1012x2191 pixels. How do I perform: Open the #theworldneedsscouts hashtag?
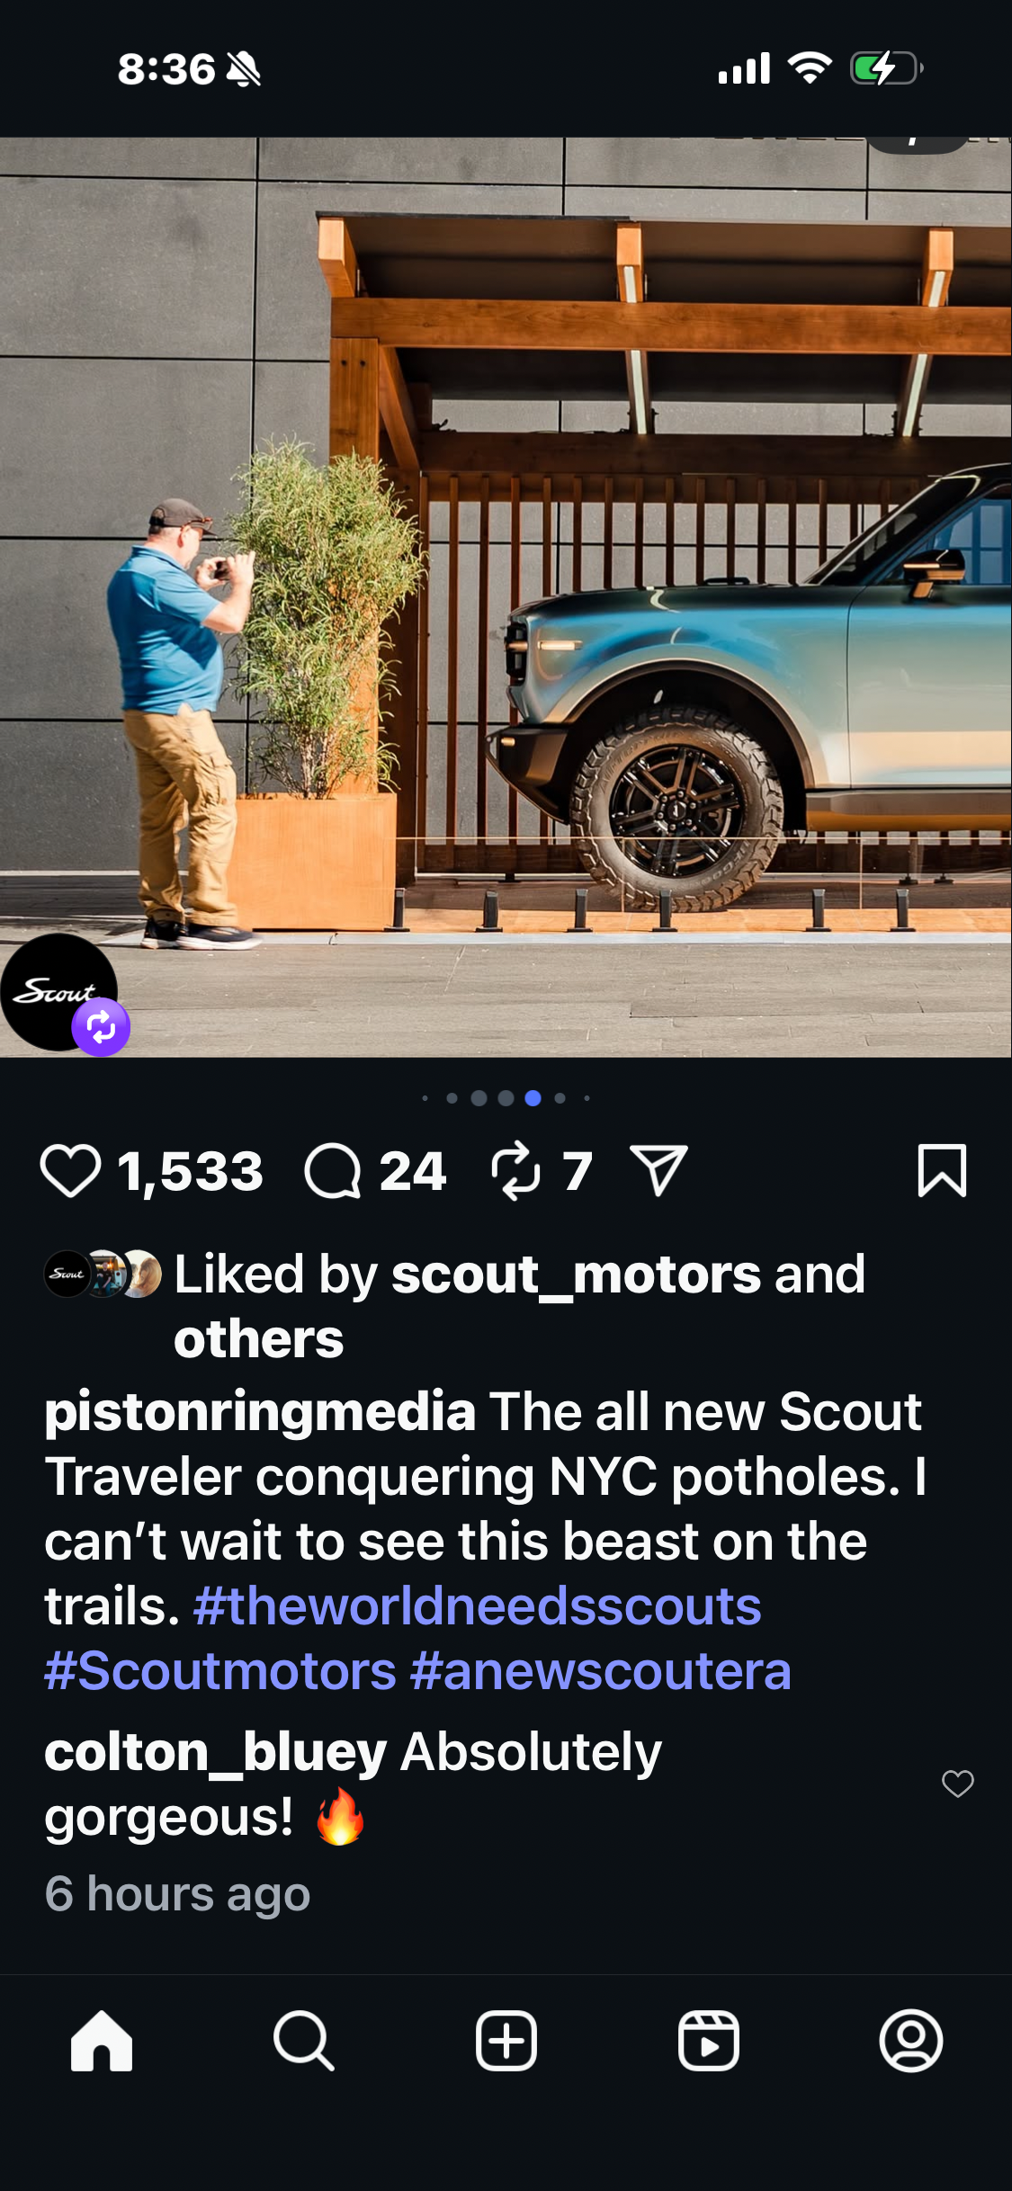coord(477,1606)
